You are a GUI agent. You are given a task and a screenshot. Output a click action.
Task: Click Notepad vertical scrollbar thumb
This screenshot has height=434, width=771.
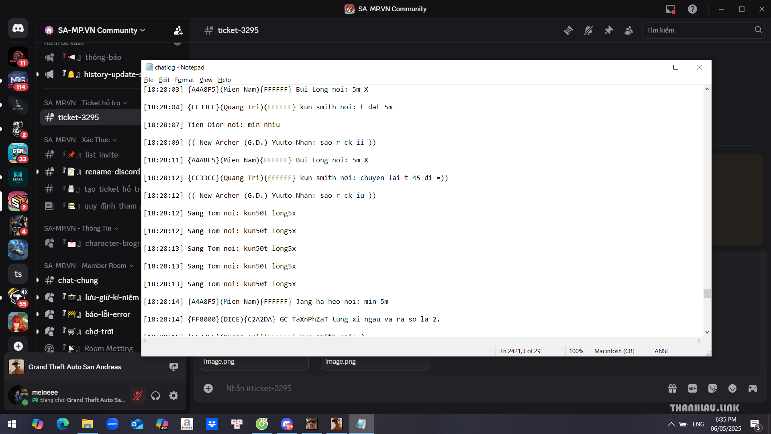[x=707, y=293]
